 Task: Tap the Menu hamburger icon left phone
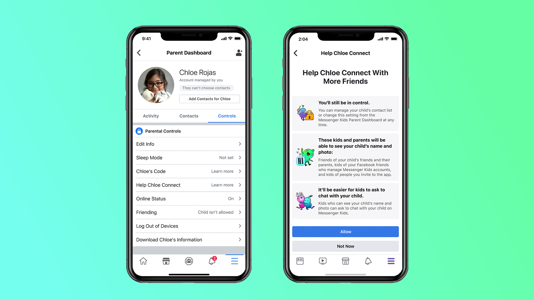coord(234,261)
